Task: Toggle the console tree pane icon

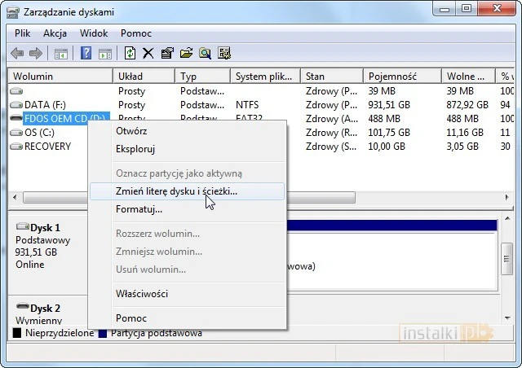Action: (x=61, y=54)
